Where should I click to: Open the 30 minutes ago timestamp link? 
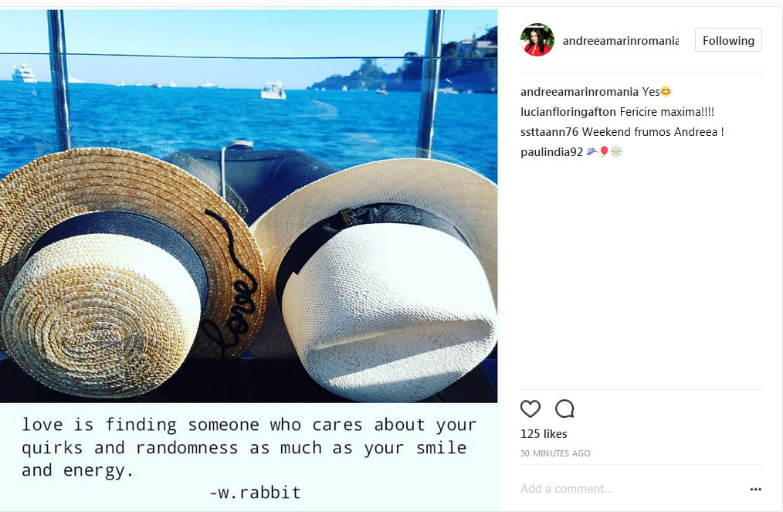555,453
